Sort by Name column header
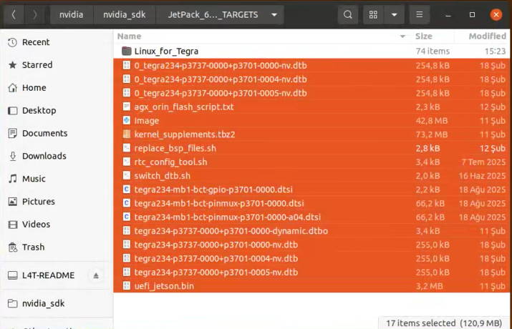The height and width of the screenshot is (329, 512). pos(130,36)
